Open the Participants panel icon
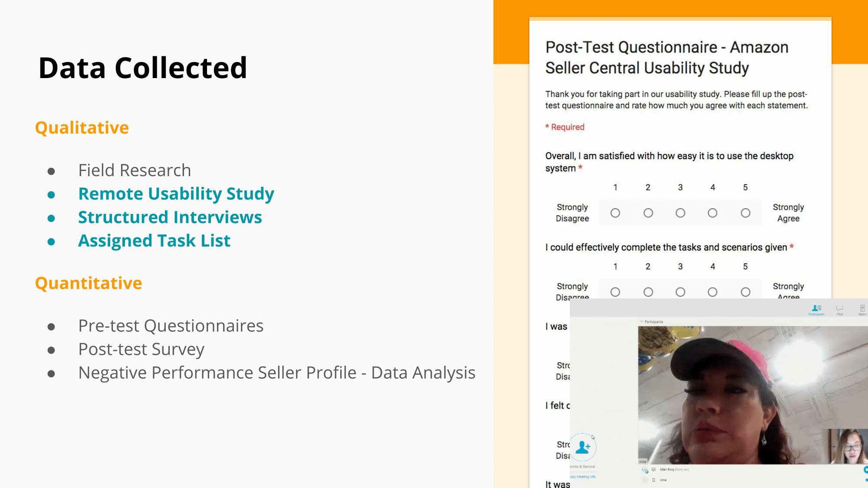Viewport: 868px width, 488px height. (x=816, y=309)
